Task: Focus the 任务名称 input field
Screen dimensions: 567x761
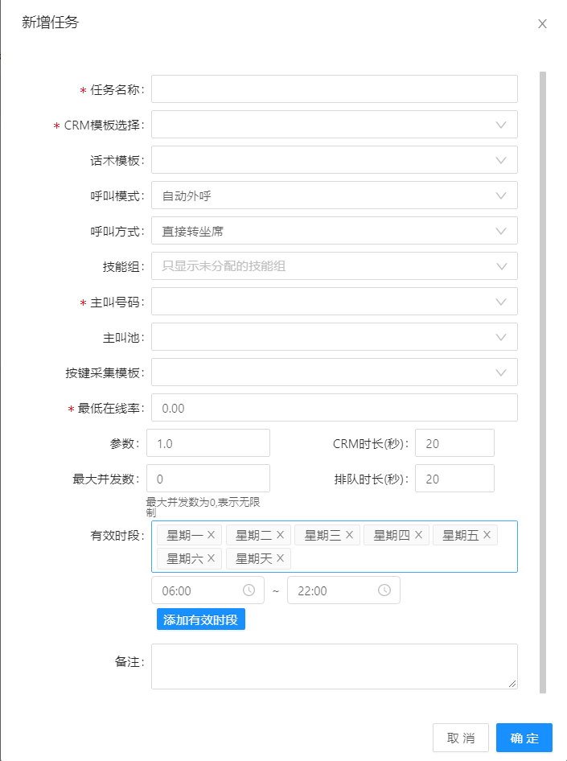Action: 334,89
